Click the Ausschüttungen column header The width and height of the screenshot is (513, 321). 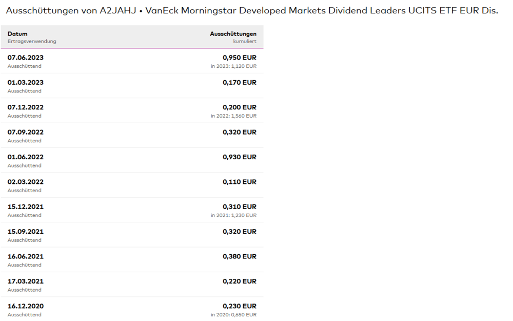(233, 34)
